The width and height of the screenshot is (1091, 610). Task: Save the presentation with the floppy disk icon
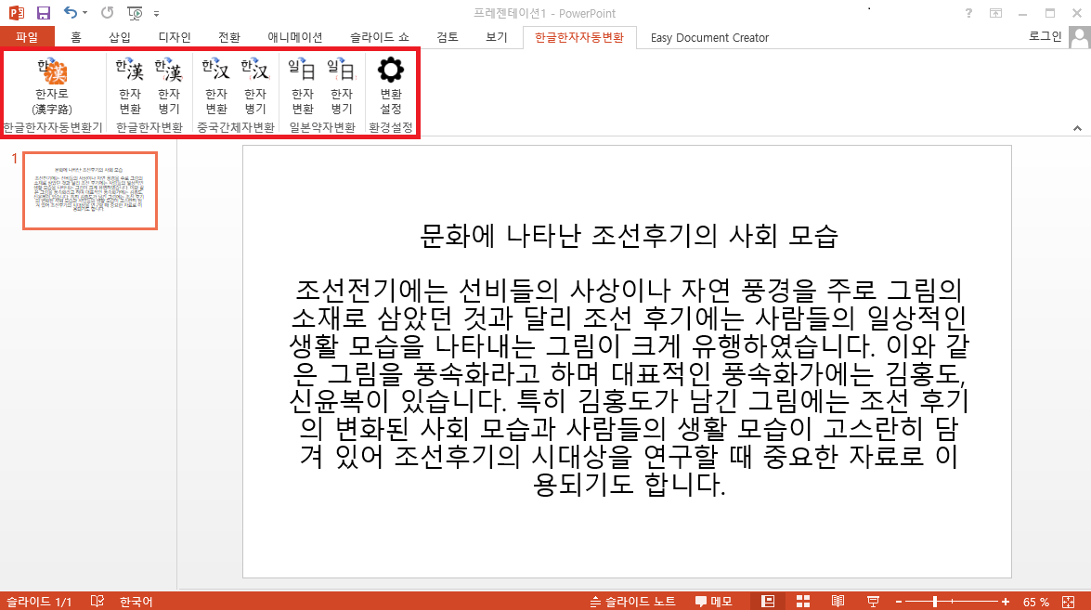coord(44,13)
